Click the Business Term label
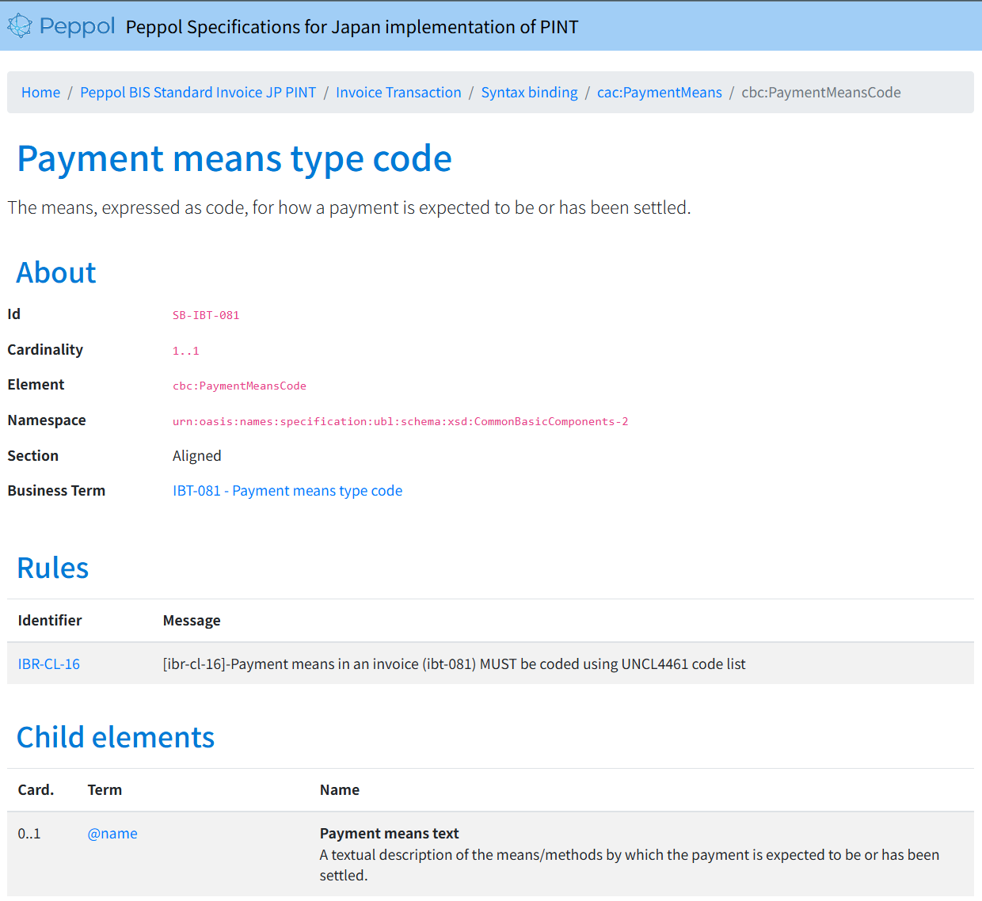The width and height of the screenshot is (982, 901). (x=56, y=491)
